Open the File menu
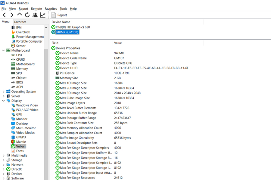Screen dimensions: 271x180 [x=4, y=9]
